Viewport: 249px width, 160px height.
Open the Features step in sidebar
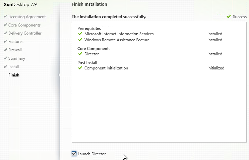(x=16, y=42)
